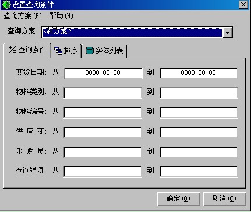Viewport: 251px width, 212px height.
Task: Click the 确定(O) button
Action: 178,199
